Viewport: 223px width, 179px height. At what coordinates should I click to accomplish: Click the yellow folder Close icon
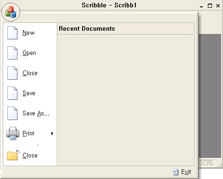(13, 155)
